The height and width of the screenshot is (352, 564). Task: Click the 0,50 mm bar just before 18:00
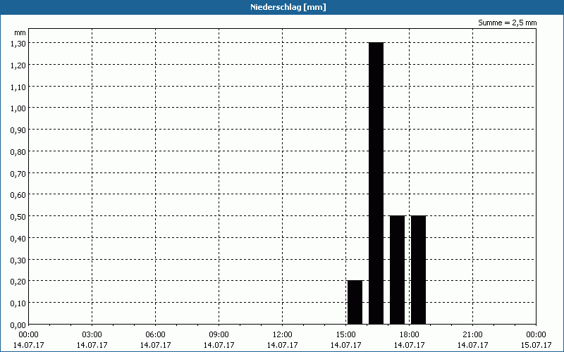pyautogui.click(x=398, y=270)
